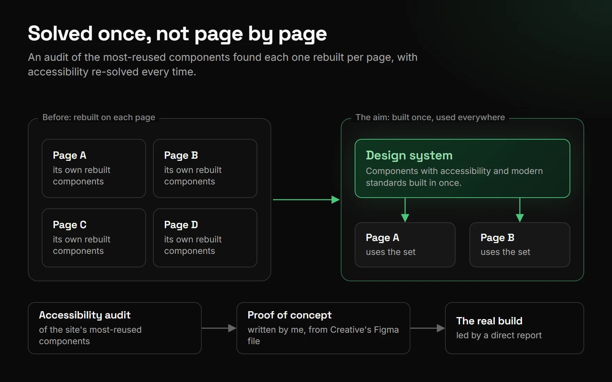Viewport: 612px width, 382px height.
Task: Select the Page C card
Action: [94, 238]
